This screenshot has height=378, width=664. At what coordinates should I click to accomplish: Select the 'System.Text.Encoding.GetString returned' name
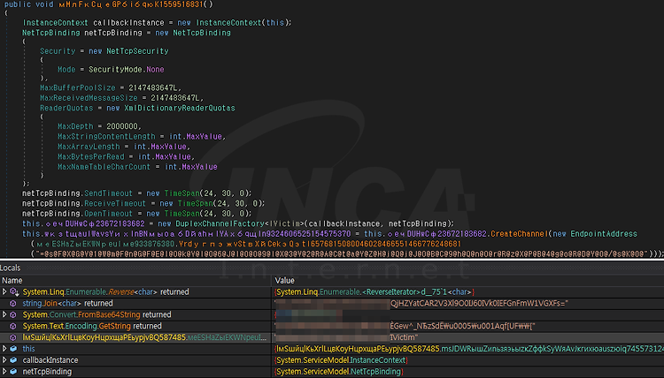pos(92,326)
